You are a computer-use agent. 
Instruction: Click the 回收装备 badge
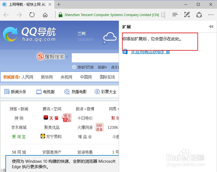[99, 127]
